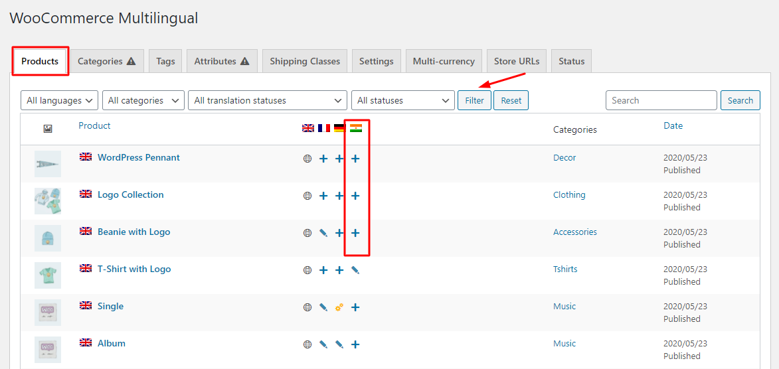Click the Indian flag column header
The width and height of the screenshot is (779, 369).
(356, 128)
